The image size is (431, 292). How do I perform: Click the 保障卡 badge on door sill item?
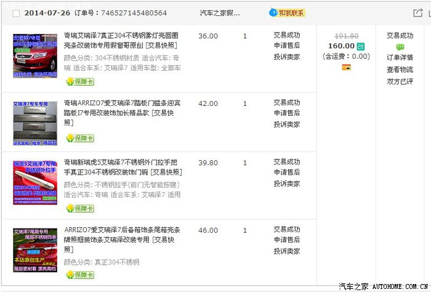pyautogui.click(x=80, y=138)
